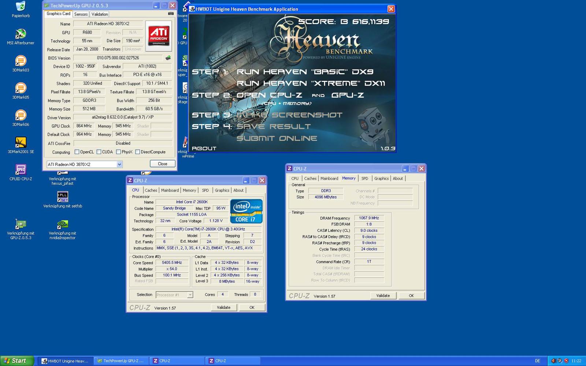Launch MSI Afterburner desktop shortcut
This screenshot has width=586, height=366.
21,37
